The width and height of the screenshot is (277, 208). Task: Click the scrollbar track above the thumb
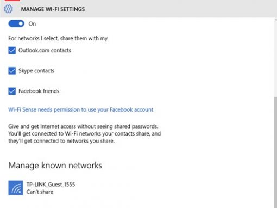[x=275, y=59]
